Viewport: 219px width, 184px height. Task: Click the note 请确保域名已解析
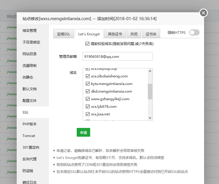(100, 151)
